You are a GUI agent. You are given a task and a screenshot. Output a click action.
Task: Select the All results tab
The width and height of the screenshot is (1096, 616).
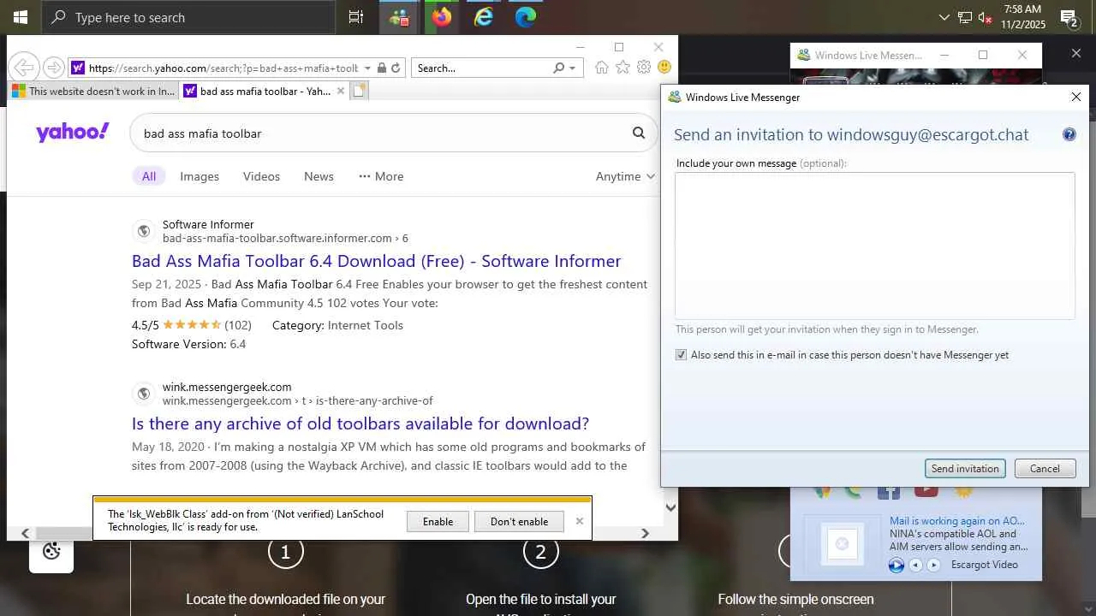tap(149, 176)
